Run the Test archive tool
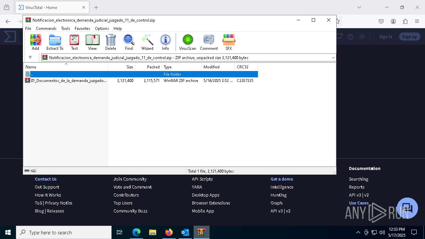Viewport: 425px width, 239px height. click(74, 42)
